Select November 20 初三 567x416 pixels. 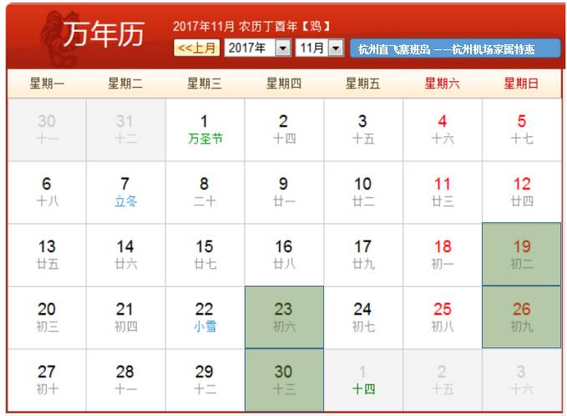(47, 317)
